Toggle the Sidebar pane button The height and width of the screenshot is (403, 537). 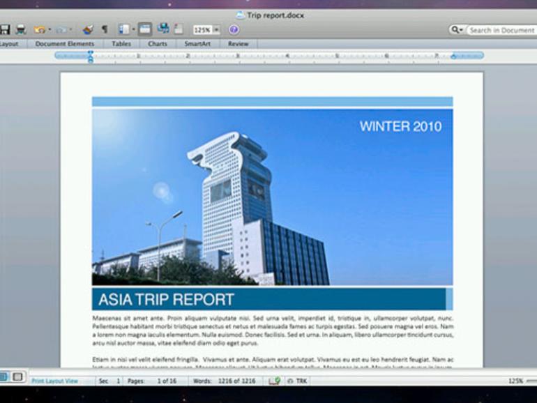(x=123, y=29)
